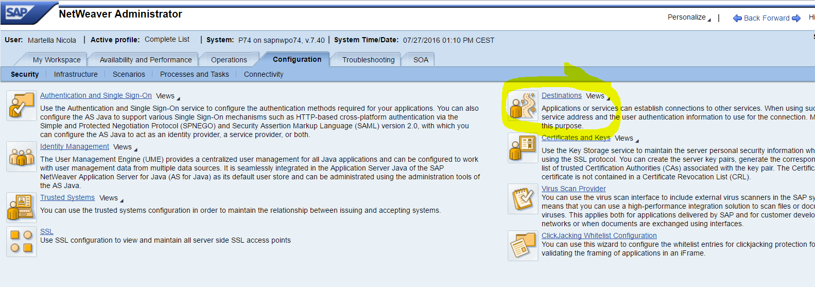Click the system time 07/27/2016 value
815x287 pixels.
pos(449,40)
